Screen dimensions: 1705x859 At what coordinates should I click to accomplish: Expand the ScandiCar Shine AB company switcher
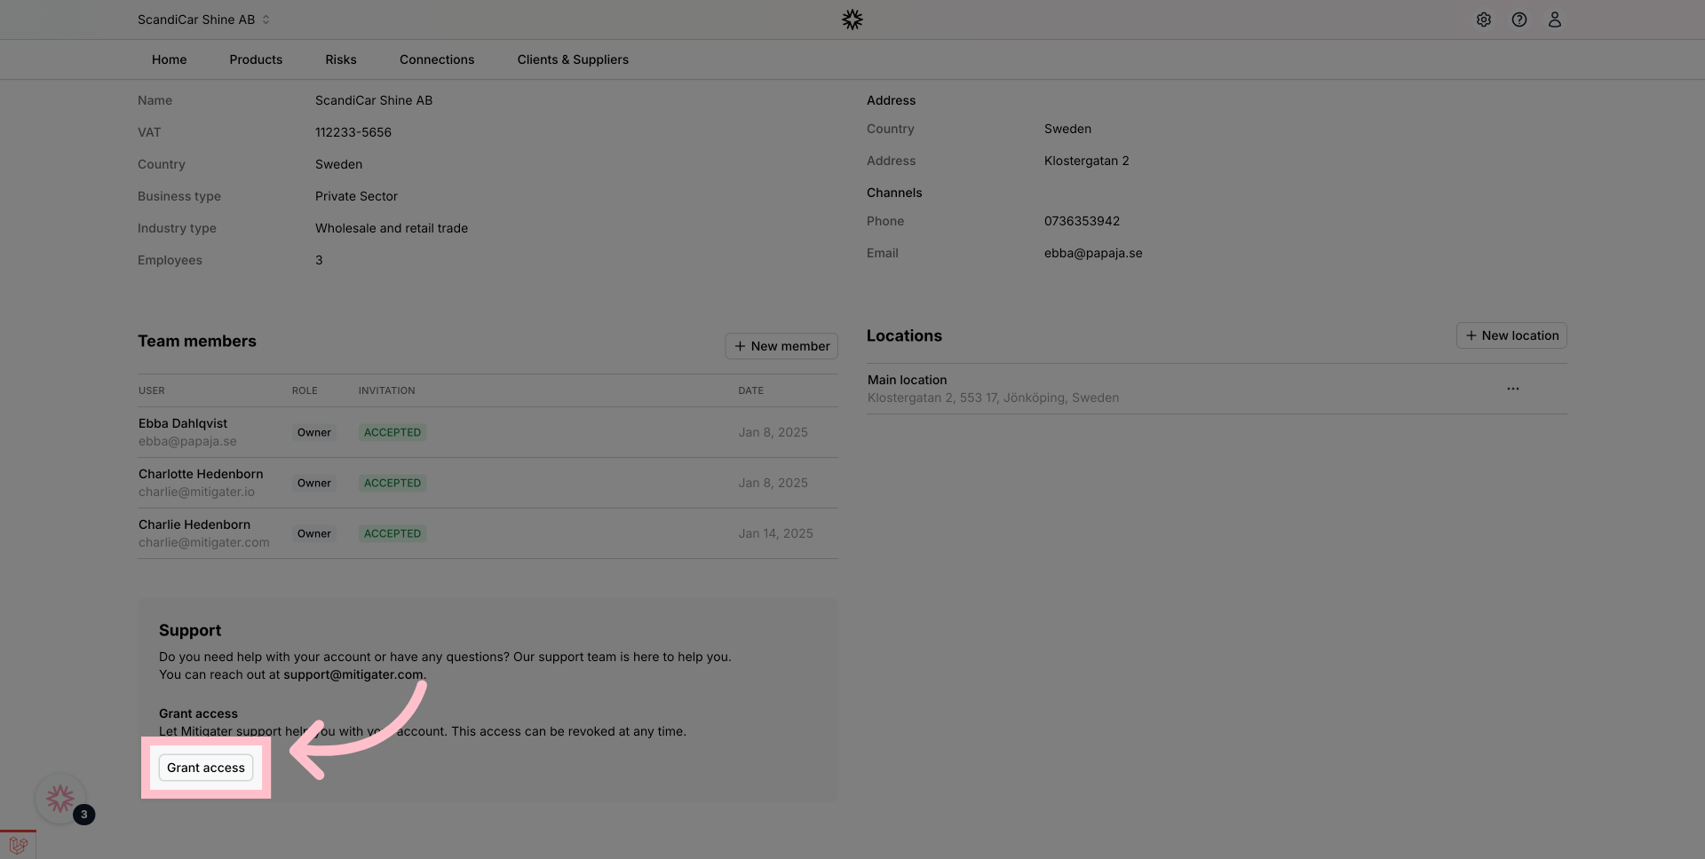coord(203,20)
